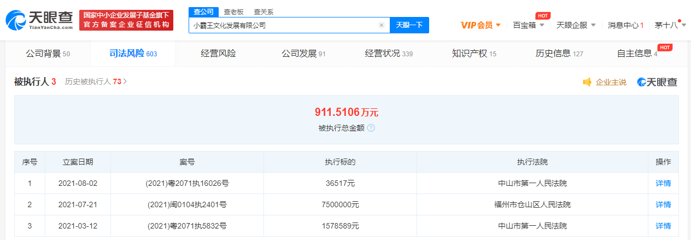Click 中山市第一人民法院 in row 1
Screen dimensions: 691x240
532,183
